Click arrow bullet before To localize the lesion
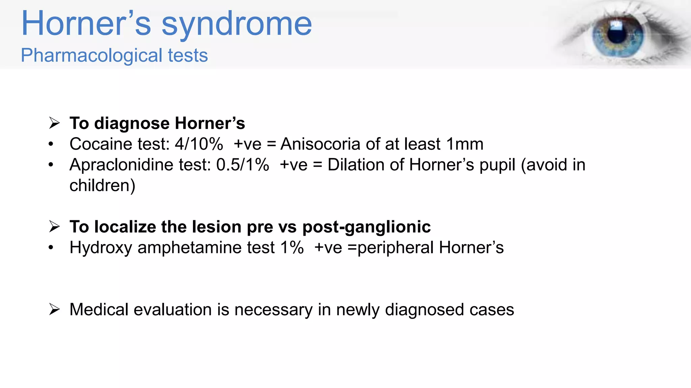This screenshot has height=388, width=691. click(54, 226)
